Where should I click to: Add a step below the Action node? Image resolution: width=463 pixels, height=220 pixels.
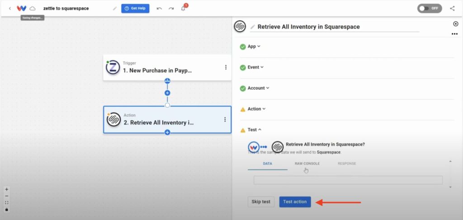pyautogui.click(x=167, y=132)
